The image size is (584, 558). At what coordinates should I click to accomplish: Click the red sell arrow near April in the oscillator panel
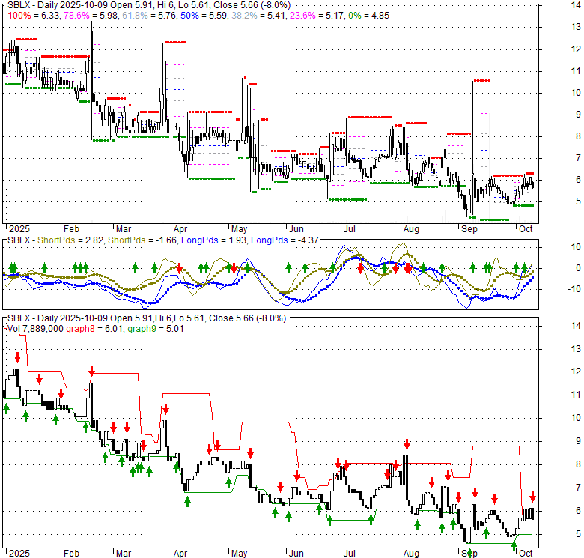coord(180,267)
